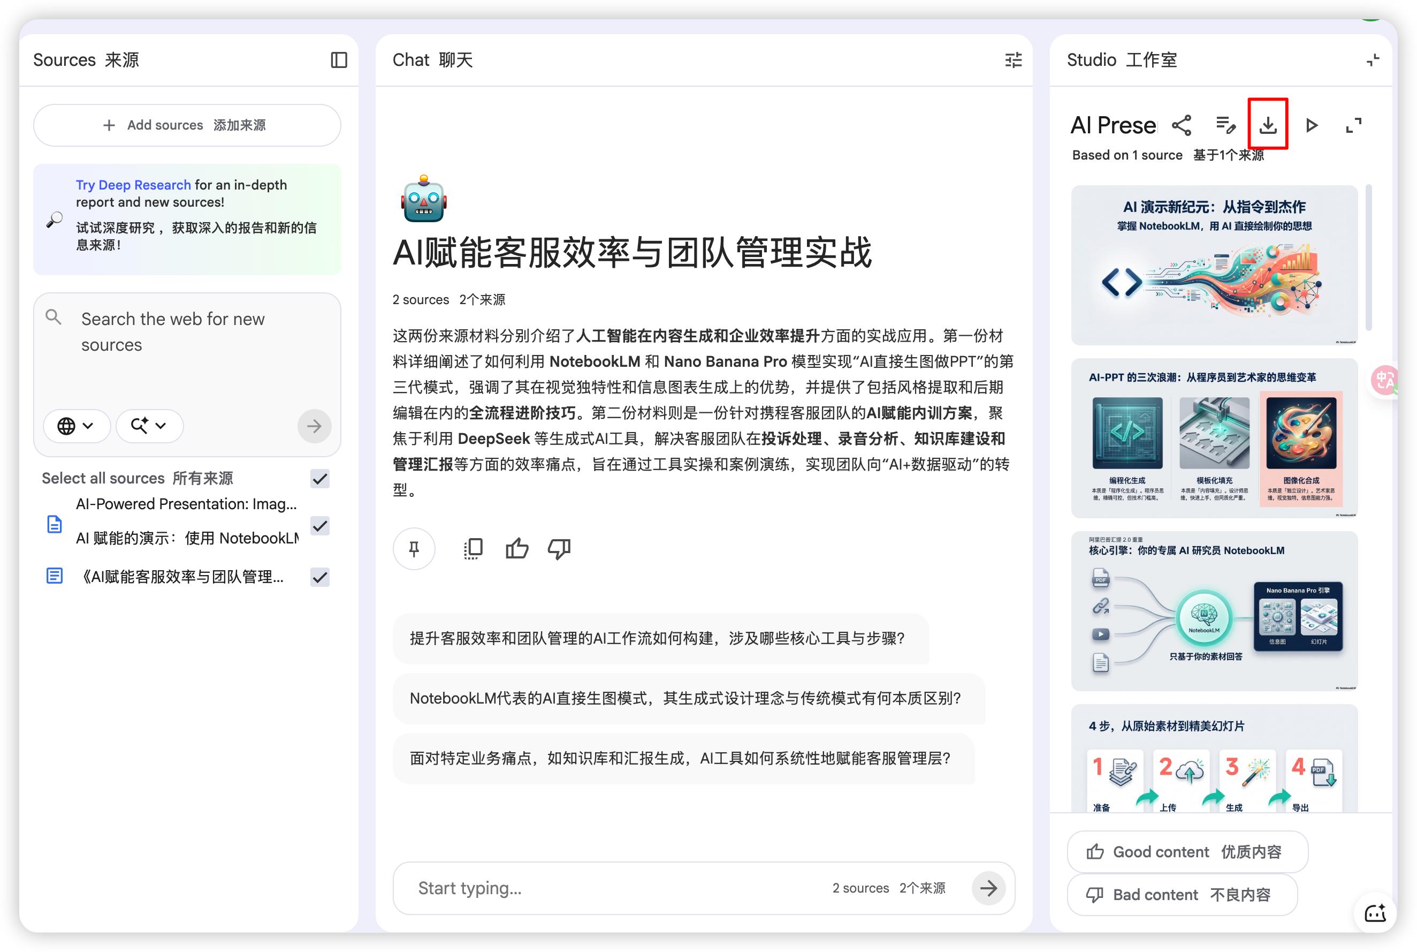
Task: Copy the summary text
Action: click(x=474, y=549)
